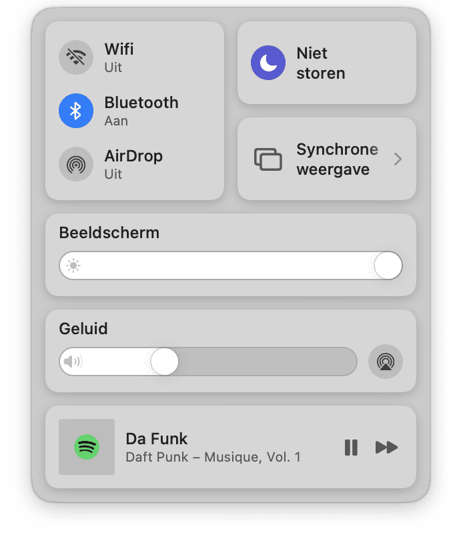451x539 pixels.
Task: Click the speaker icon in volume slider
Action: pos(73,362)
